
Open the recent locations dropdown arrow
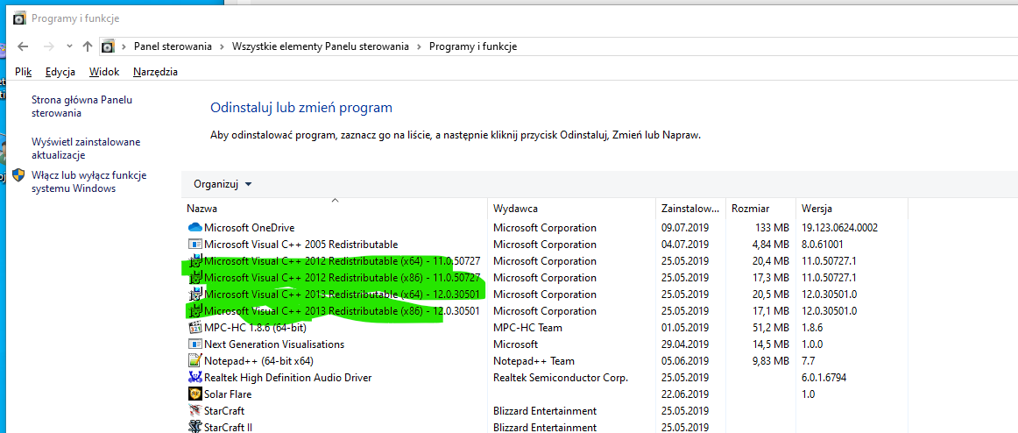tap(69, 46)
